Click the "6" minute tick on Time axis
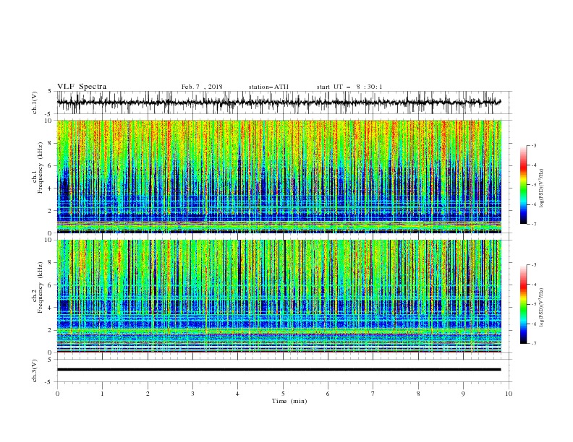573x442 pixels. click(328, 394)
